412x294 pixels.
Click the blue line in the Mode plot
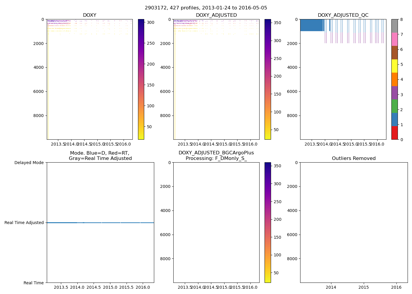pyautogui.click(x=62, y=223)
